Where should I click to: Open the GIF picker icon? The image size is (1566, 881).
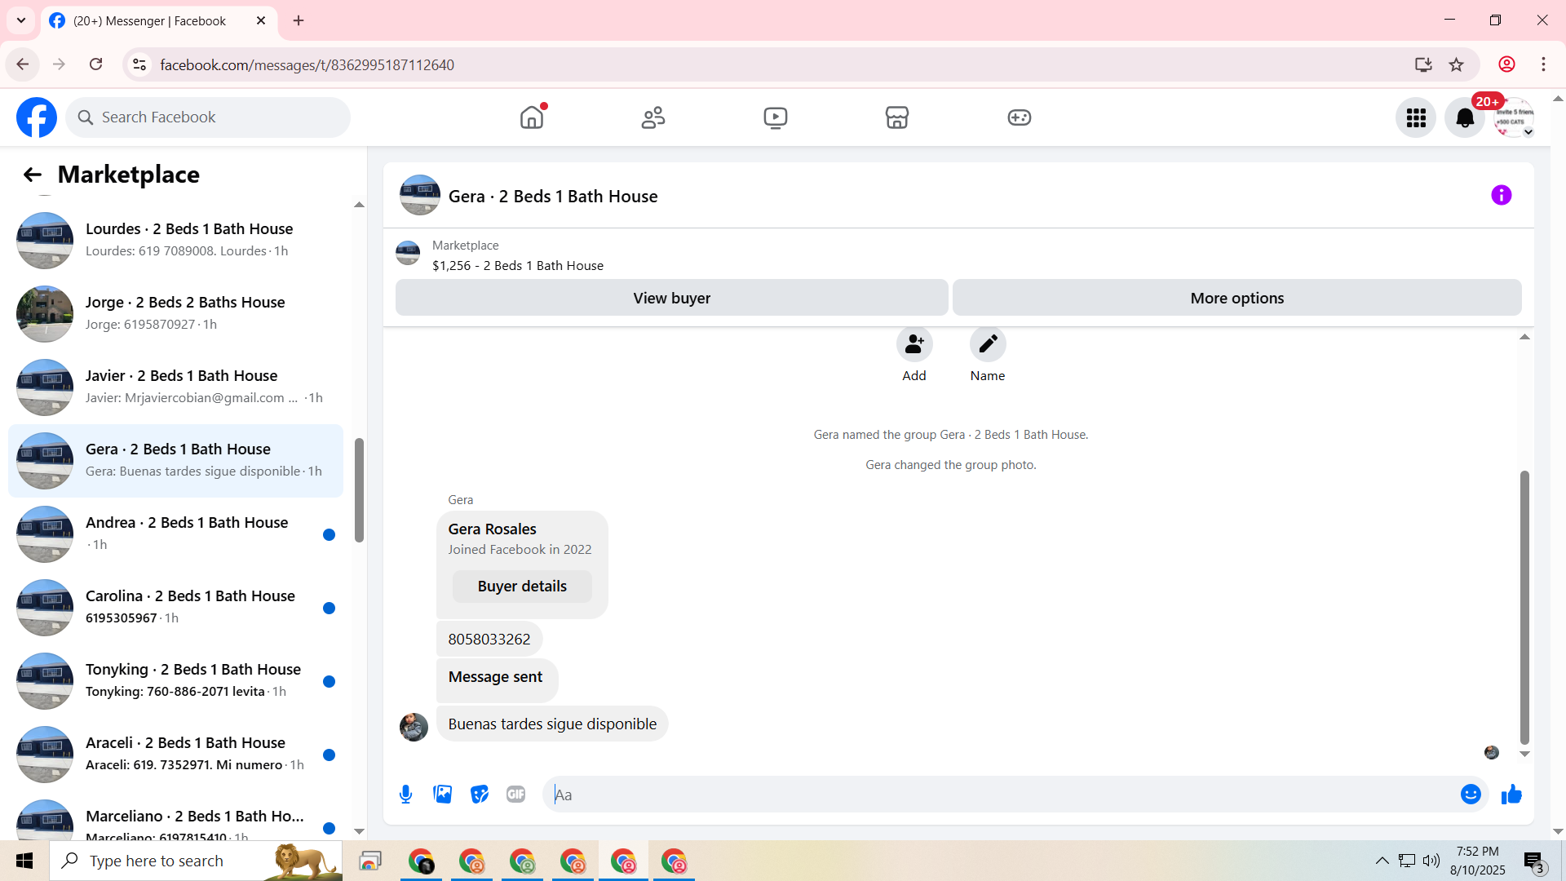pos(515,795)
